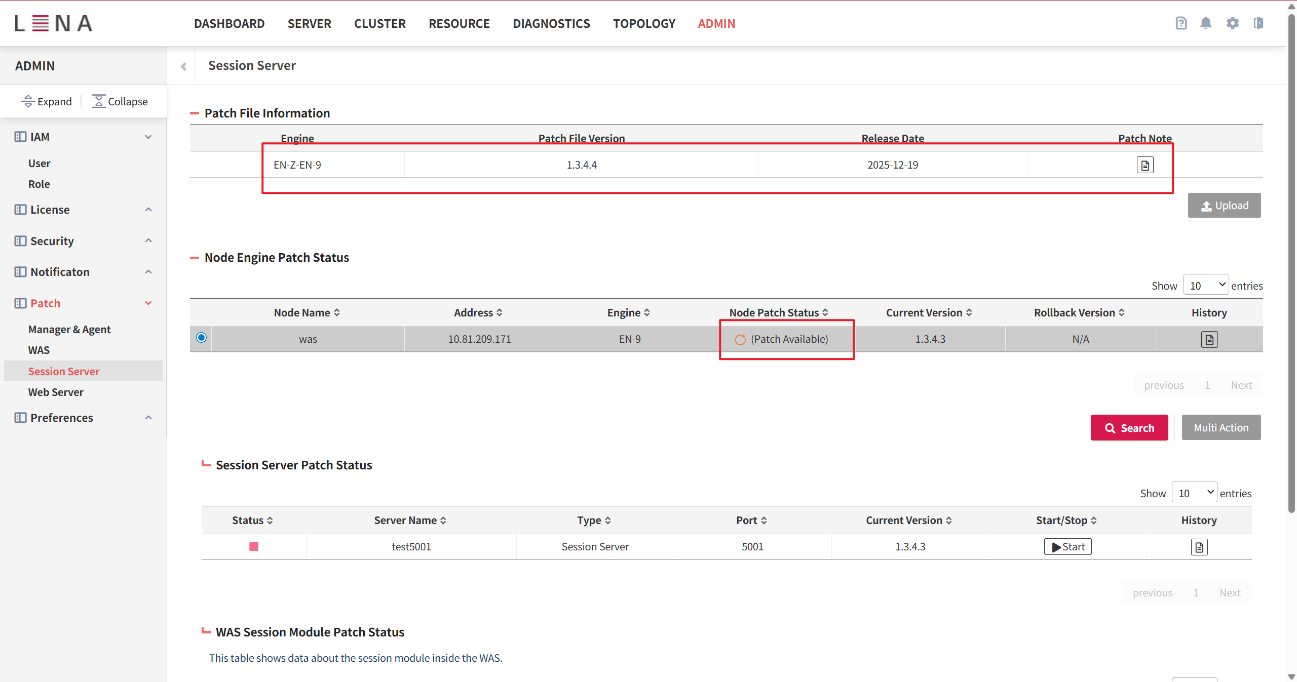Expand the Preferences menu chevron
1297x682 pixels.
(148, 418)
